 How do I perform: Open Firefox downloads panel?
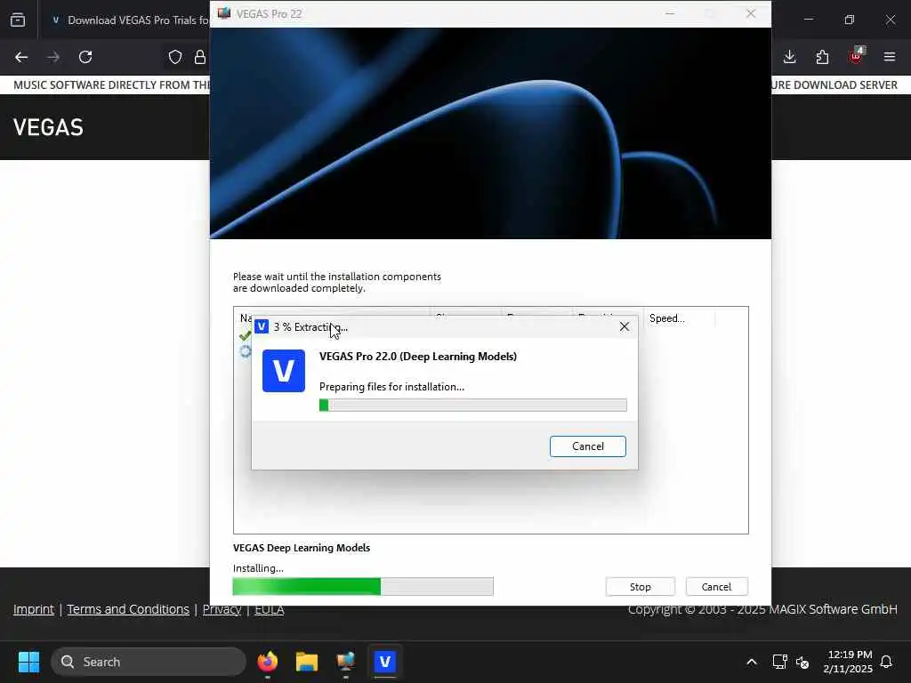pos(790,57)
